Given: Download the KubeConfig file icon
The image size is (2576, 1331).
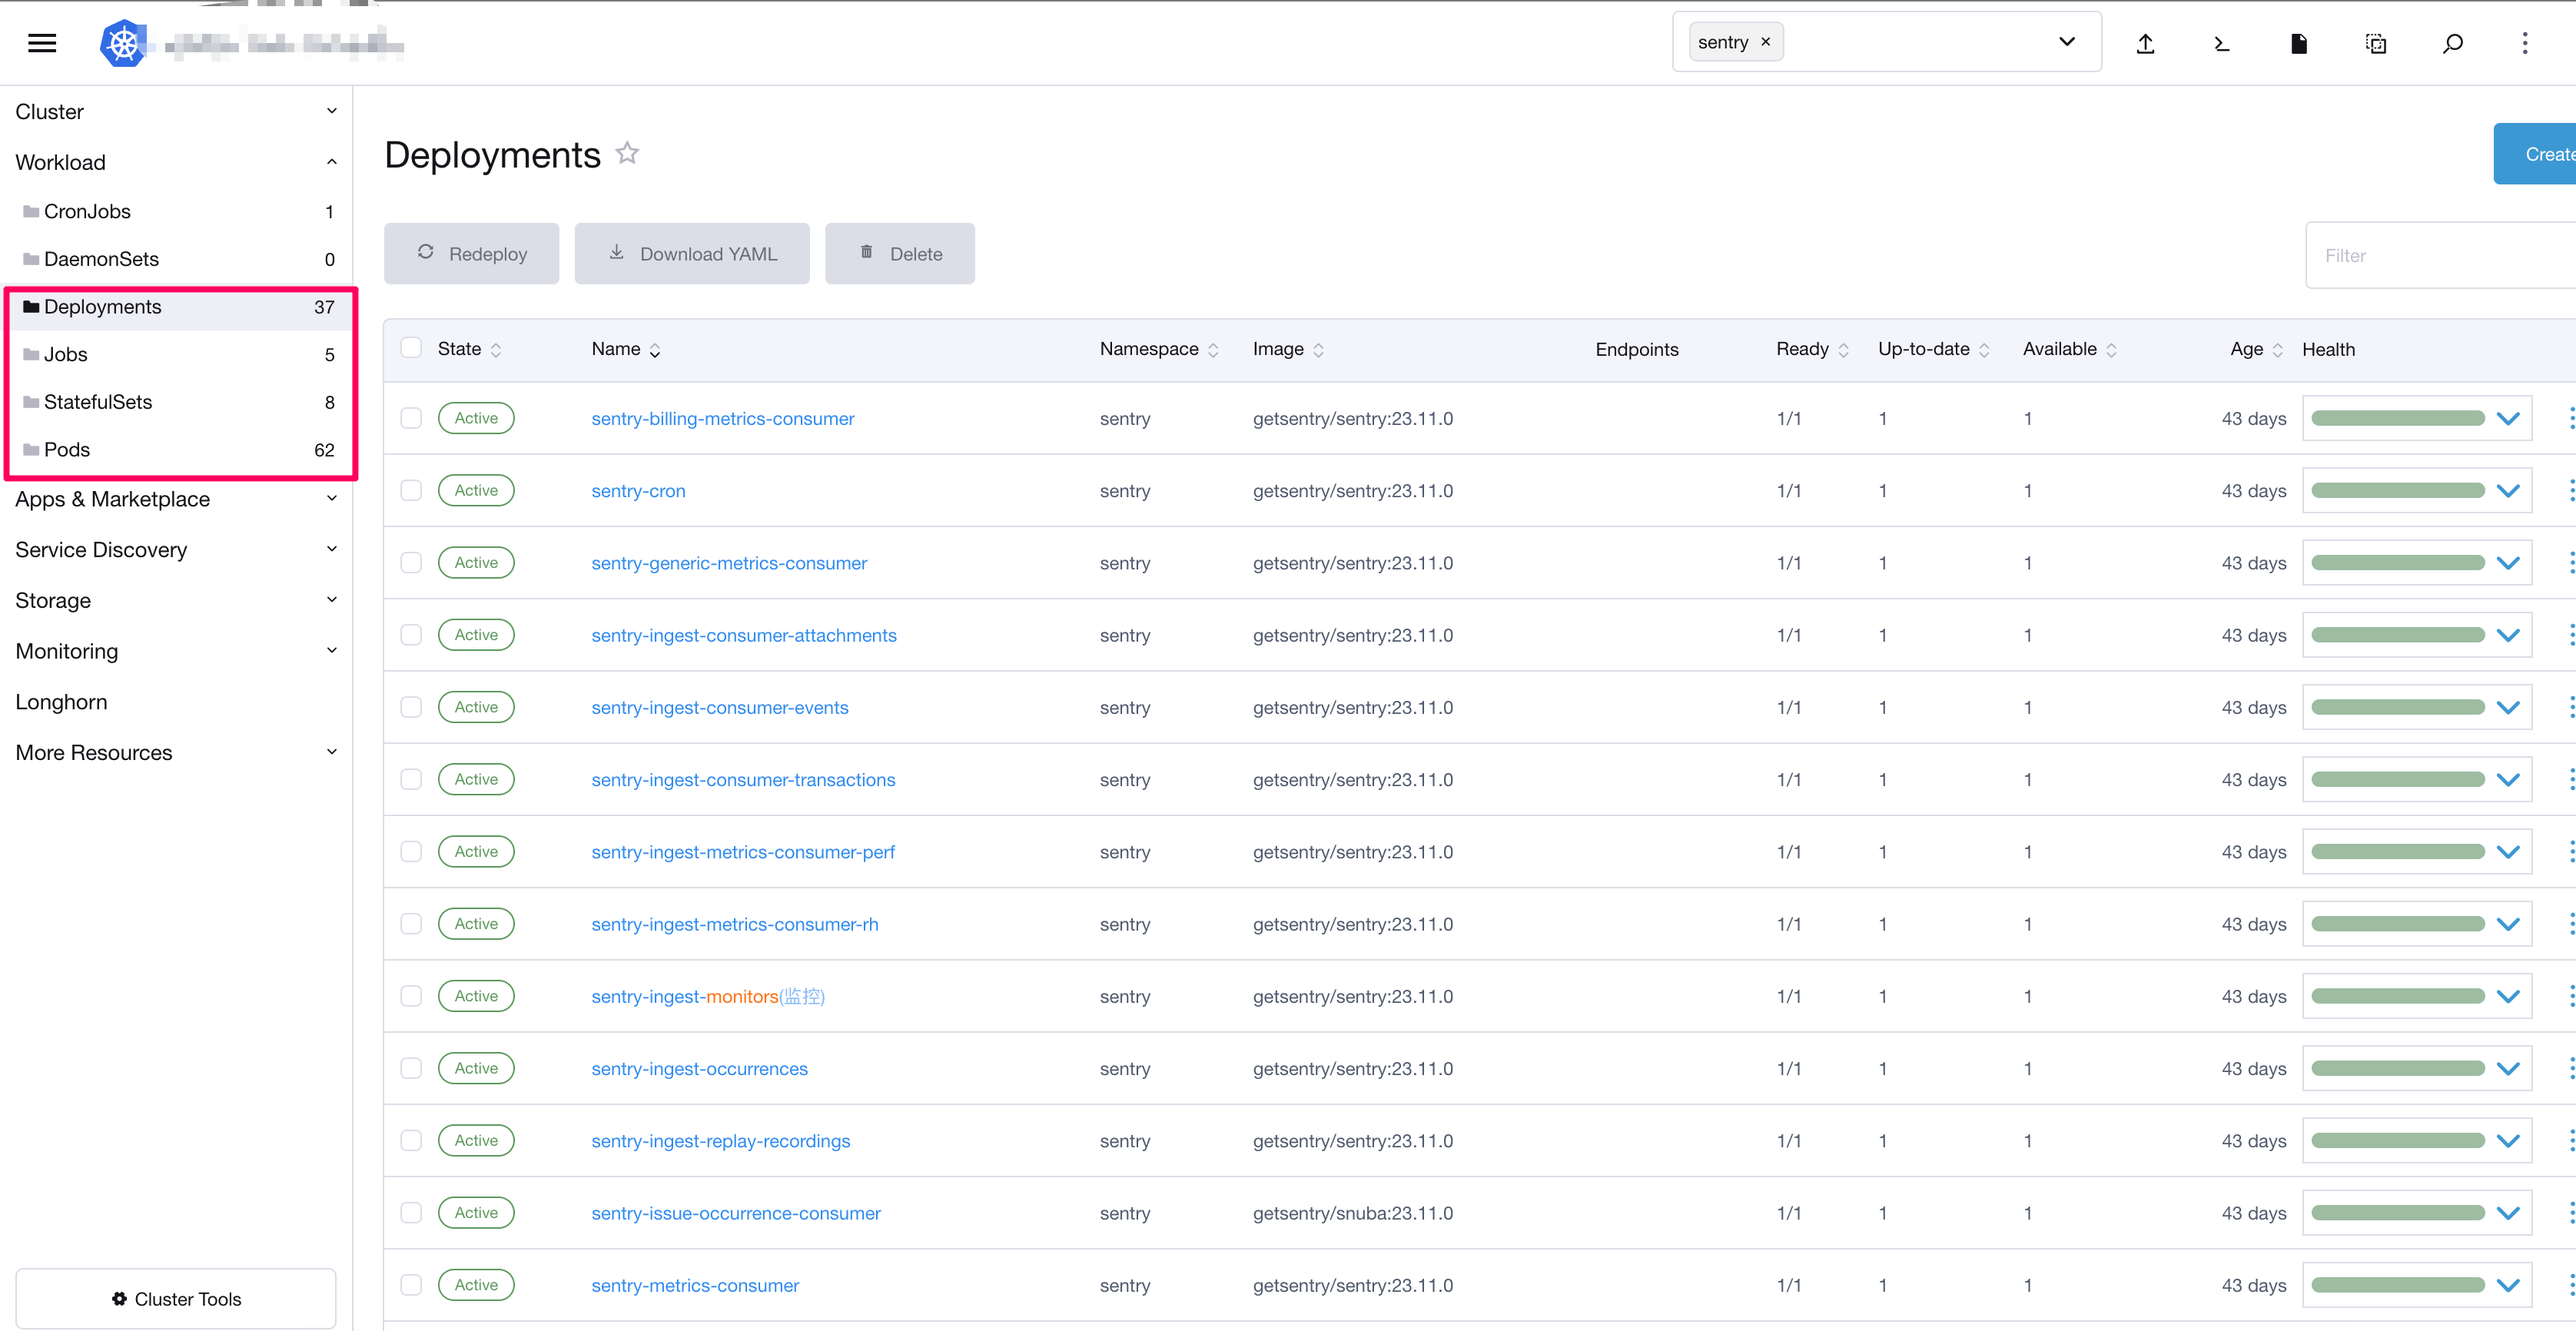Looking at the screenshot, I should [x=2298, y=43].
